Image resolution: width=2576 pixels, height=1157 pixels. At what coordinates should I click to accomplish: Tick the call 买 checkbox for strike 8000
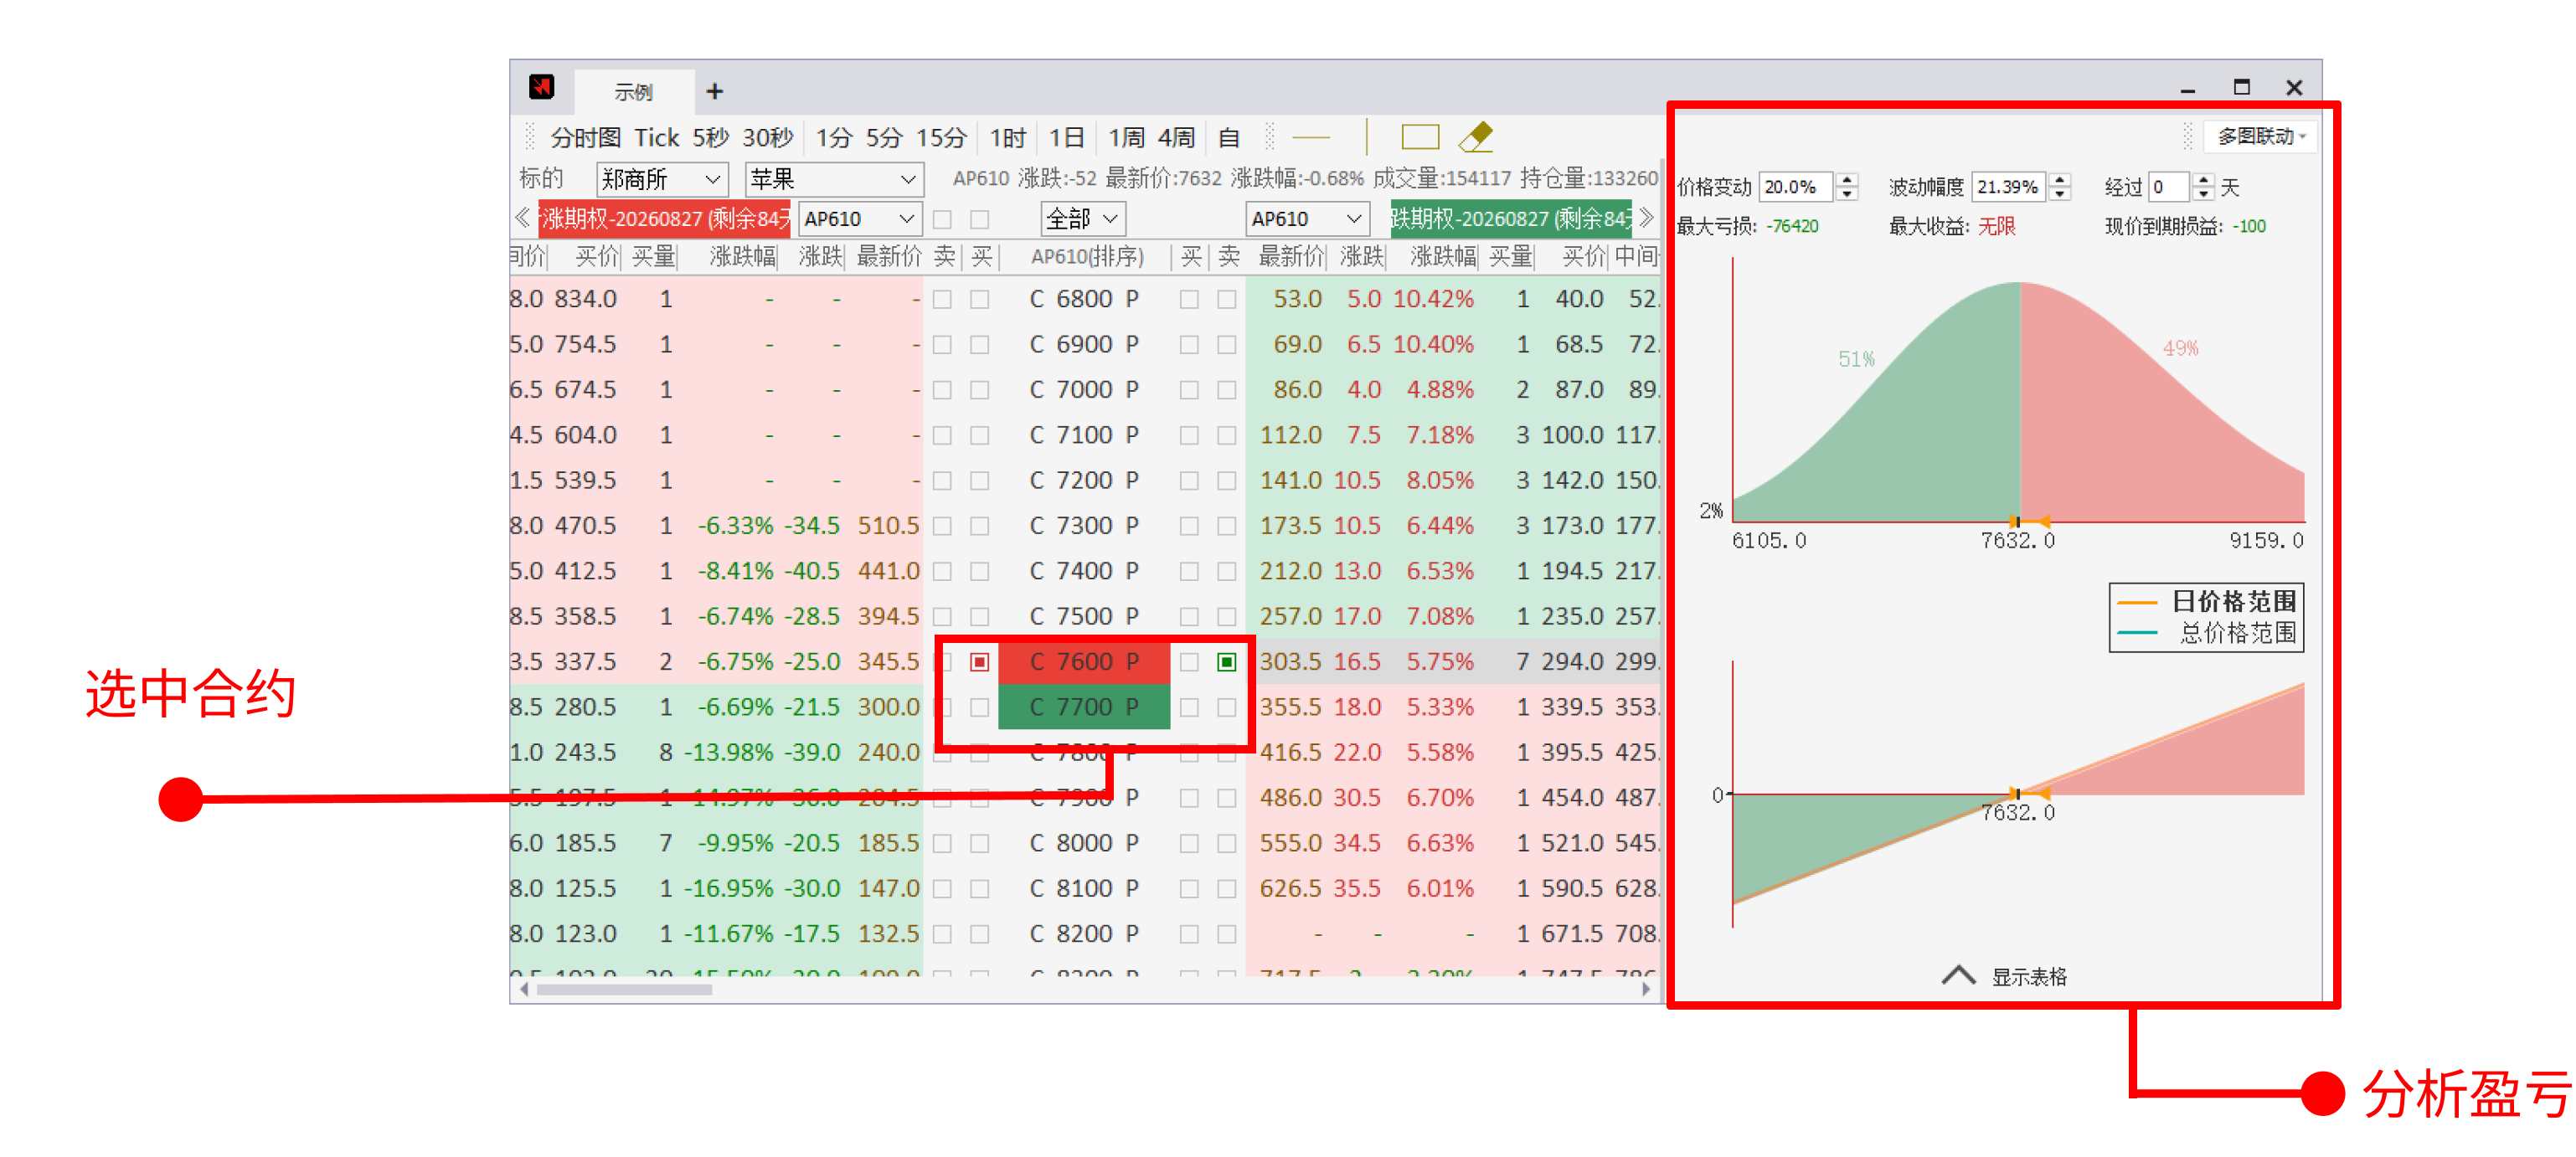[x=980, y=843]
